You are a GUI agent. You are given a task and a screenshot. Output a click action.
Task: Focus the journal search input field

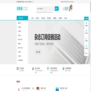(x=45, y=9)
